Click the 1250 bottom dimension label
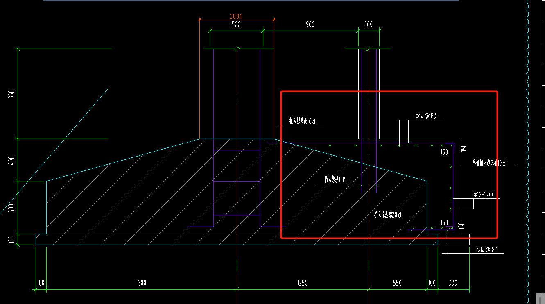The width and height of the screenshot is (545, 304). (302, 283)
